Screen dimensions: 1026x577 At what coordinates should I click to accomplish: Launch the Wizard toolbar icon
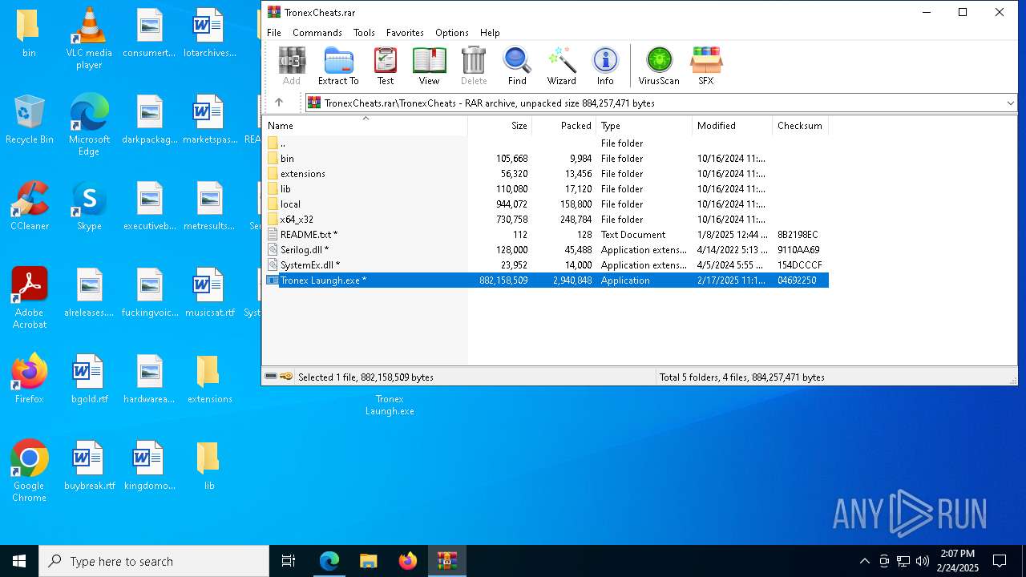pos(562,66)
